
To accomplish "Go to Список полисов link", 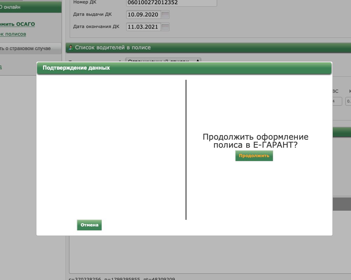I will pyautogui.click(x=13, y=34).
